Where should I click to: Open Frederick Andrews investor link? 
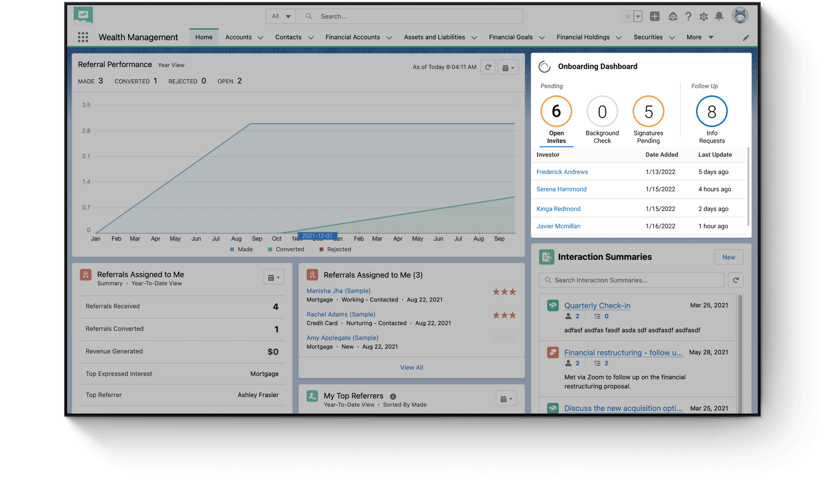click(562, 172)
